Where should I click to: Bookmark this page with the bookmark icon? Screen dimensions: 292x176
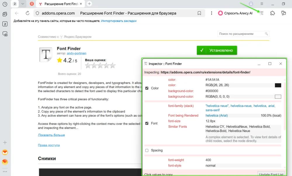(x=199, y=13)
